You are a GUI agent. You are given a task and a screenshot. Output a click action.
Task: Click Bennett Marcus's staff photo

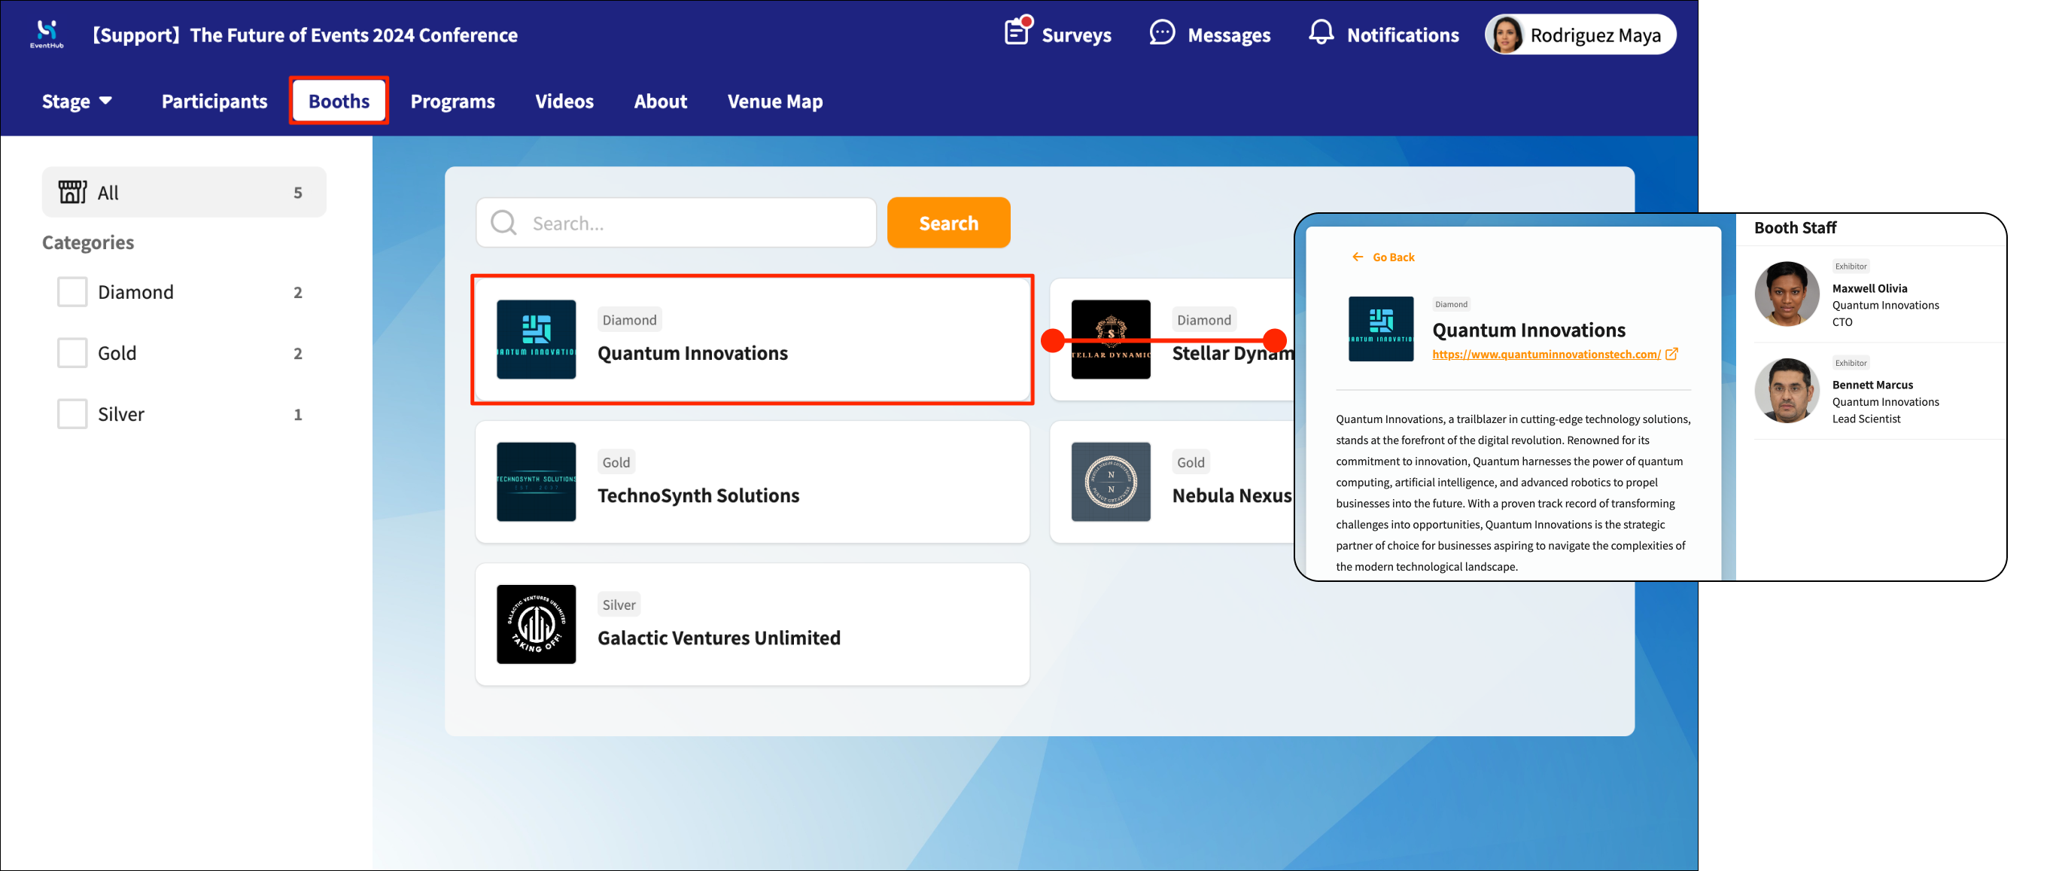(x=1787, y=391)
